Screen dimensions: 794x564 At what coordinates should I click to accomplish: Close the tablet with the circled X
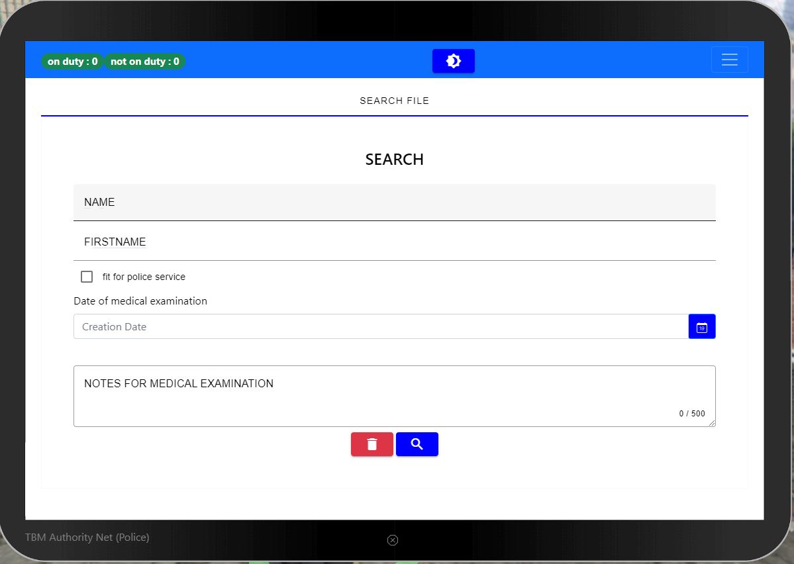pyautogui.click(x=393, y=540)
